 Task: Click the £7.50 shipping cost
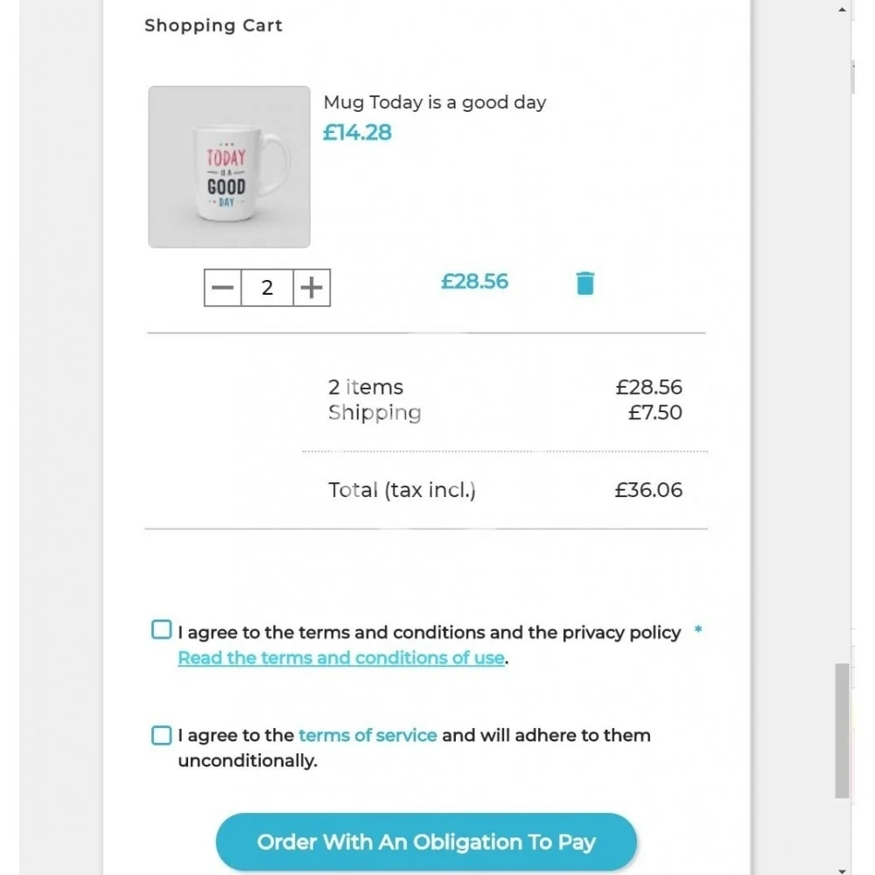click(x=654, y=413)
